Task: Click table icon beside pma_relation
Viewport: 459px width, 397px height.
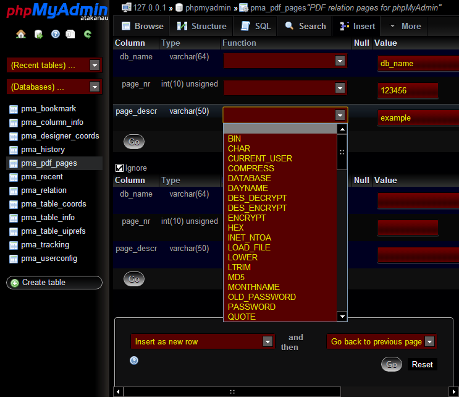Action: [14, 191]
